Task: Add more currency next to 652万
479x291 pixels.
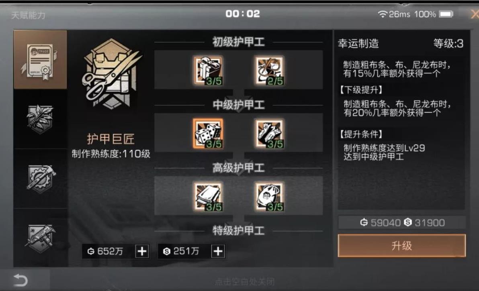Action: 142,251
